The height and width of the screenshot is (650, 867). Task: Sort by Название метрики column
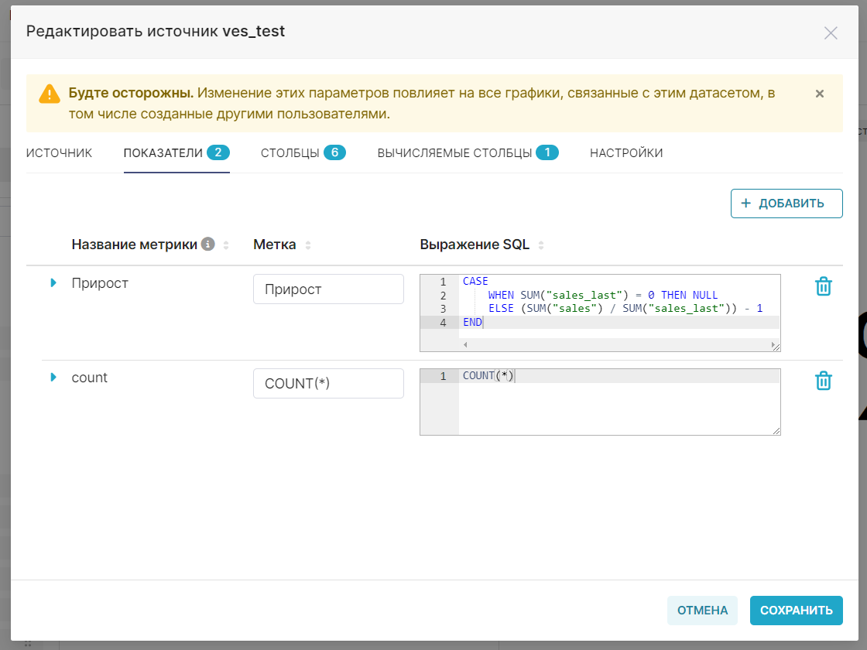coord(226,245)
